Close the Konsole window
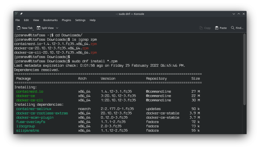Screen dimensions: 260x150 coord(243,14)
